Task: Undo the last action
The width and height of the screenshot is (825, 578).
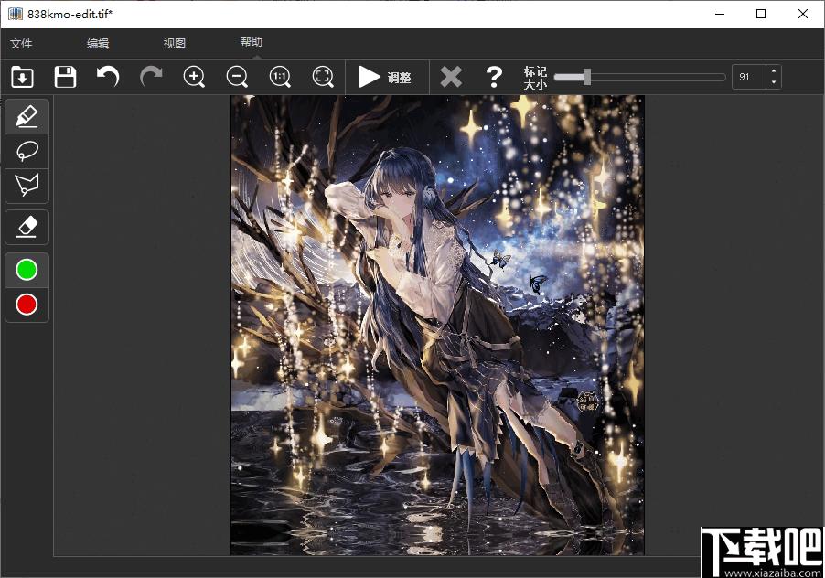Action: click(x=108, y=77)
